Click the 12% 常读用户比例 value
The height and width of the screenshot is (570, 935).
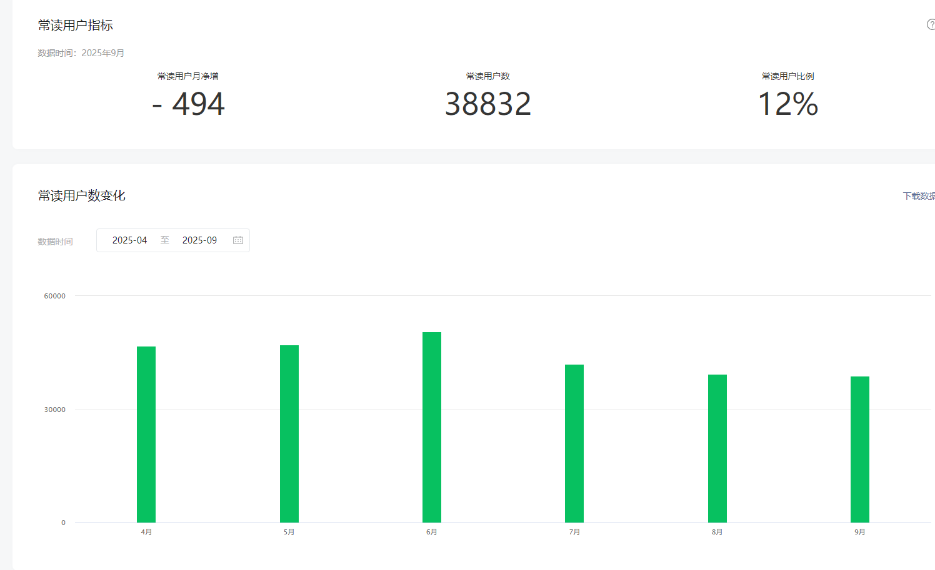(x=787, y=104)
